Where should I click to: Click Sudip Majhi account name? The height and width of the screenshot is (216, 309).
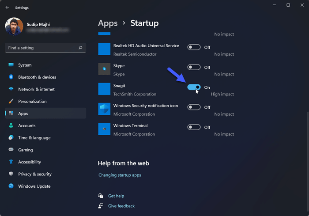(x=38, y=24)
